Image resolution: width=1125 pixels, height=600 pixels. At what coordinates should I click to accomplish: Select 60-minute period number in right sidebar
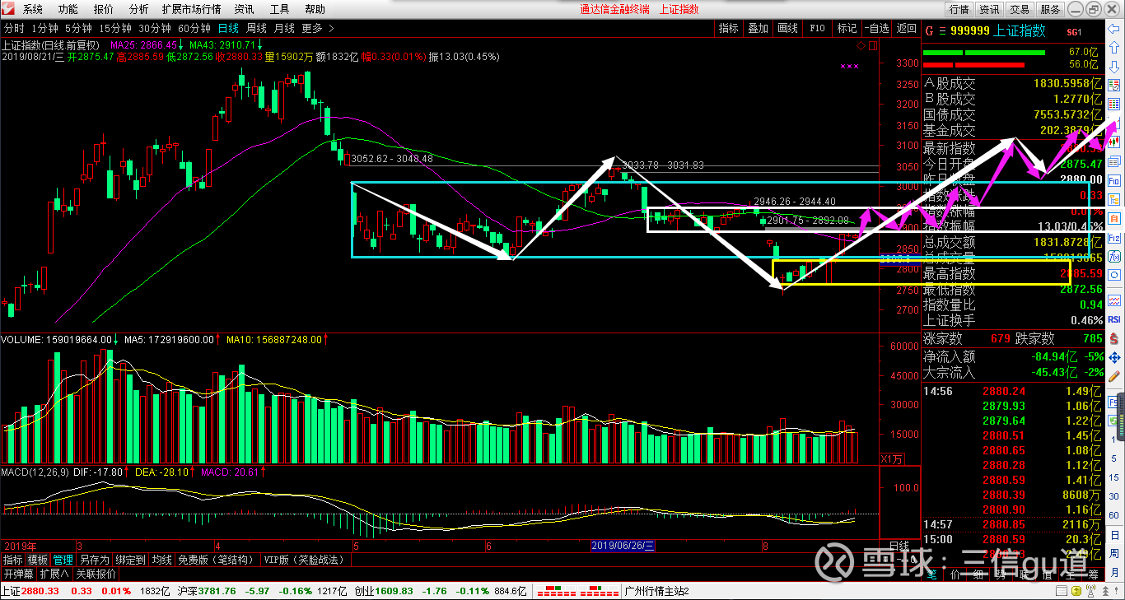pos(1113,515)
